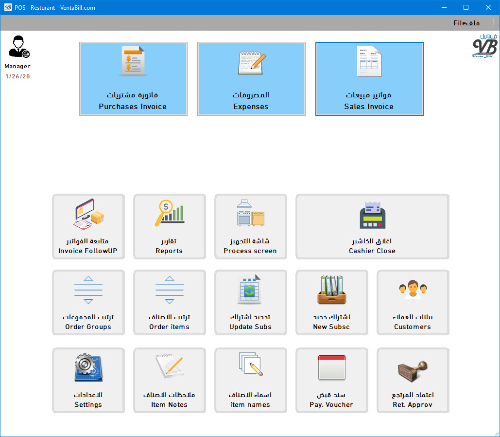Viewport: 500px width, 437px height.
Task: Click the Ret. Approv label
Action: (413, 404)
